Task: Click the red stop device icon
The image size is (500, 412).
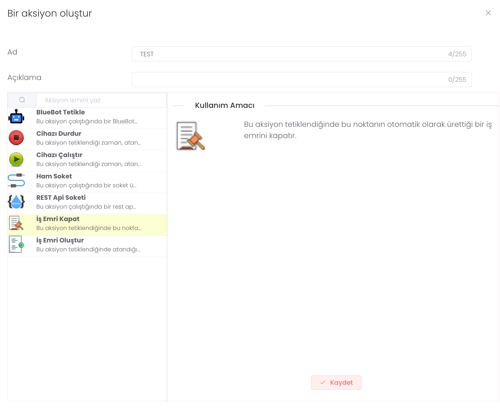Action: 16,138
